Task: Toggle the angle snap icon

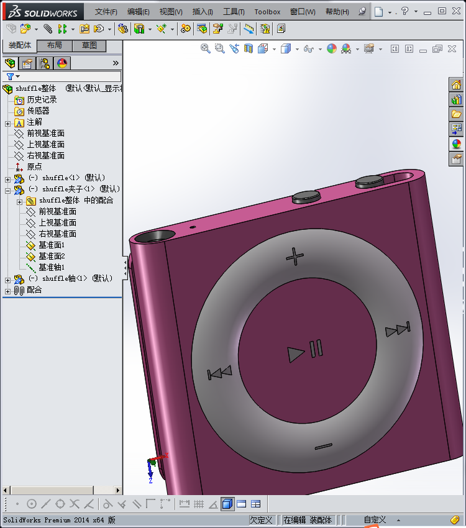Action: click(213, 504)
